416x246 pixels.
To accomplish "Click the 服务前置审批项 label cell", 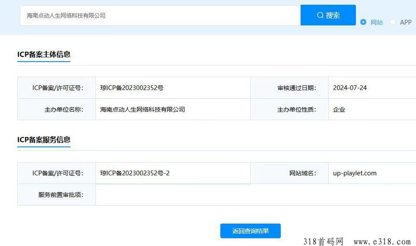I will click(x=57, y=195).
